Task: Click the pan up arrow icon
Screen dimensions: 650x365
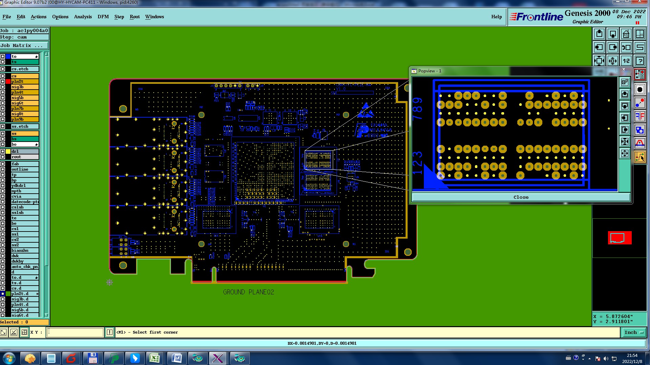Action: (x=599, y=34)
